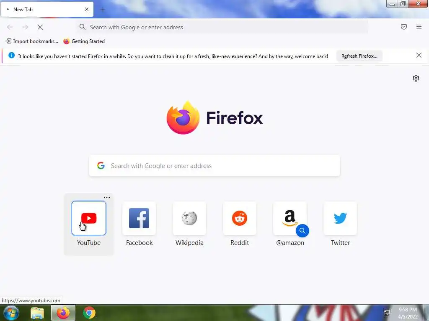Click the search magnifier icon in address bar
Viewport: 429px width, 321px height.
[83, 27]
